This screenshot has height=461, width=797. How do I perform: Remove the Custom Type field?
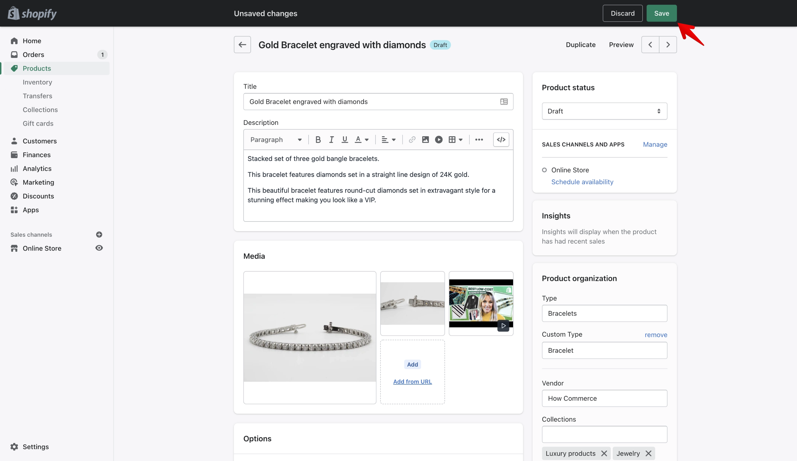click(656, 334)
